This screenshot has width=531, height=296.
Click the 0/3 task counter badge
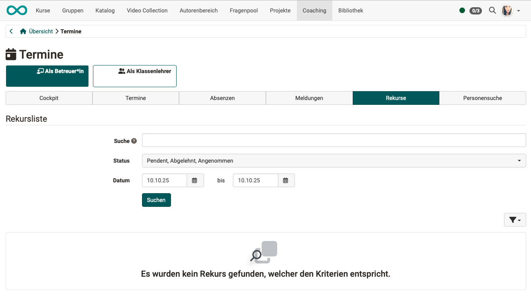pyautogui.click(x=475, y=11)
